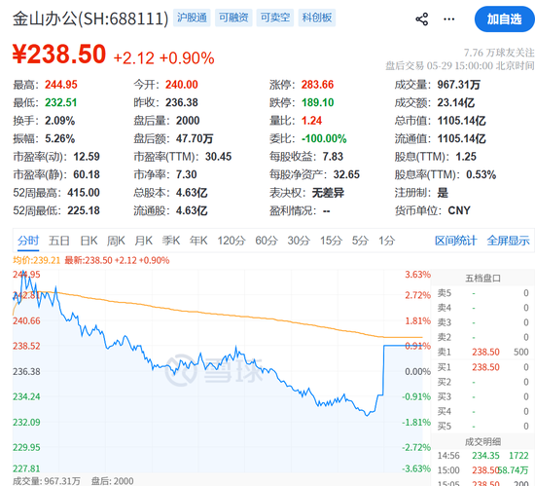
Task: Open 全屏显示 fullscreen link
Action: [x=508, y=241]
